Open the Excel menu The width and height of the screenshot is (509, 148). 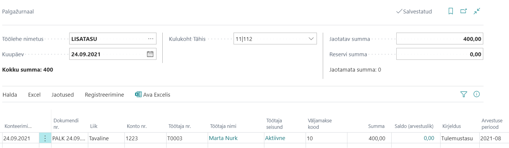click(x=34, y=95)
